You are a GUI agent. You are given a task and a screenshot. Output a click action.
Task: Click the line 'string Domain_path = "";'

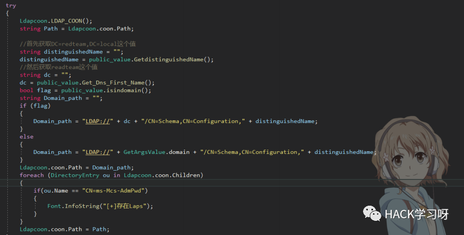pyautogui.click(x=61, y=98)
